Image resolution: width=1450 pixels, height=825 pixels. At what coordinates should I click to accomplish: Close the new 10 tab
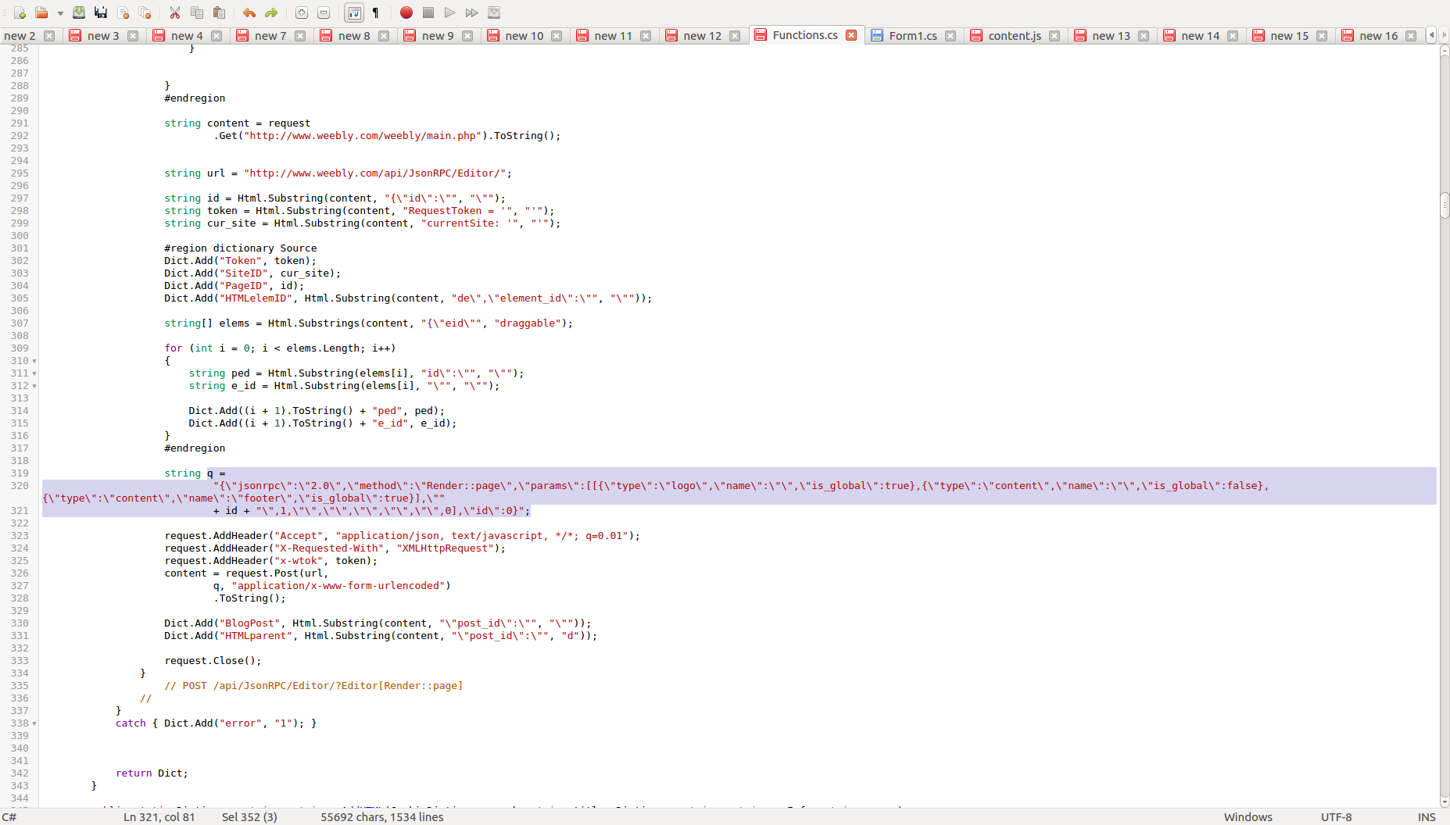pos(557,36)
